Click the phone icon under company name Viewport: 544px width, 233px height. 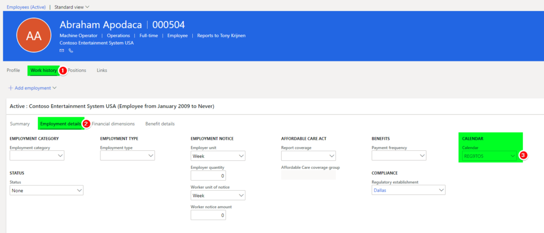point(71,50)
